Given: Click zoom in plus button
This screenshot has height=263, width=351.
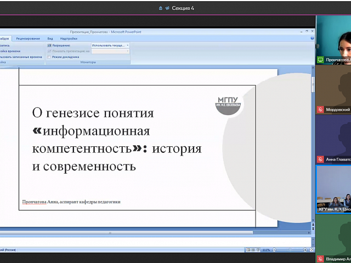Looking at the screenshot, I should tap(305, 250).
